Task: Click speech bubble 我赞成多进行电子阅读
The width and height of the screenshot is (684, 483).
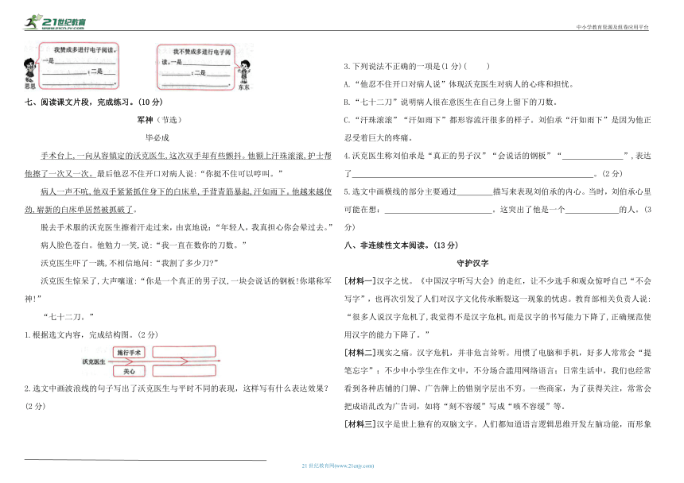Action: (x=79, y=66)
